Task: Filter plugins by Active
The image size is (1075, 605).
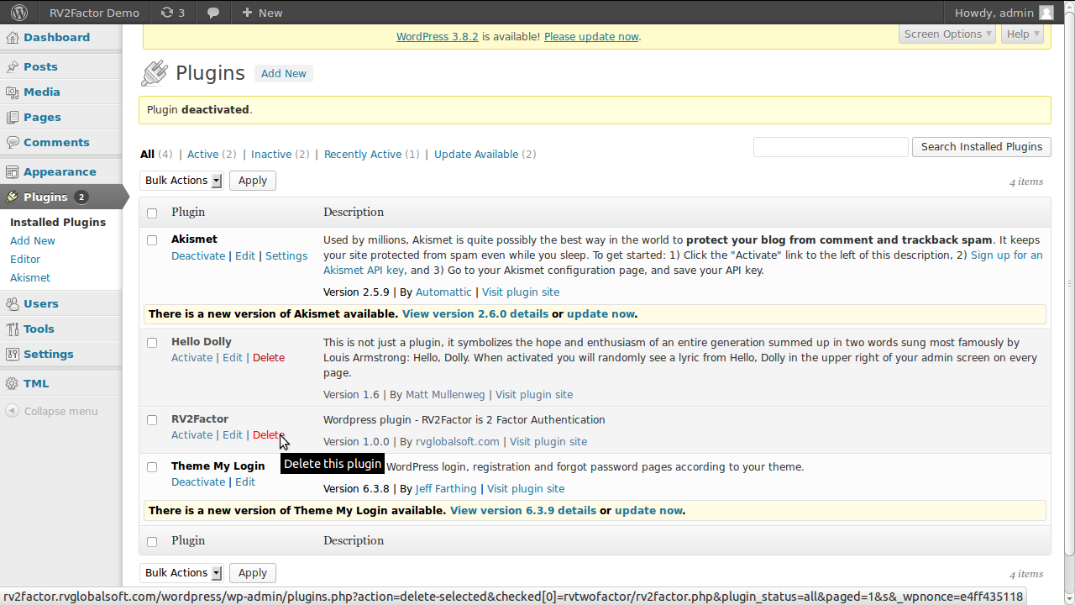Action: point(202,154)
